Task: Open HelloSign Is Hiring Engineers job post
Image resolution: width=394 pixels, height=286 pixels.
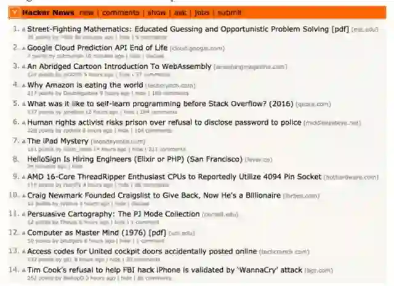Action: (x=135, y=159)
